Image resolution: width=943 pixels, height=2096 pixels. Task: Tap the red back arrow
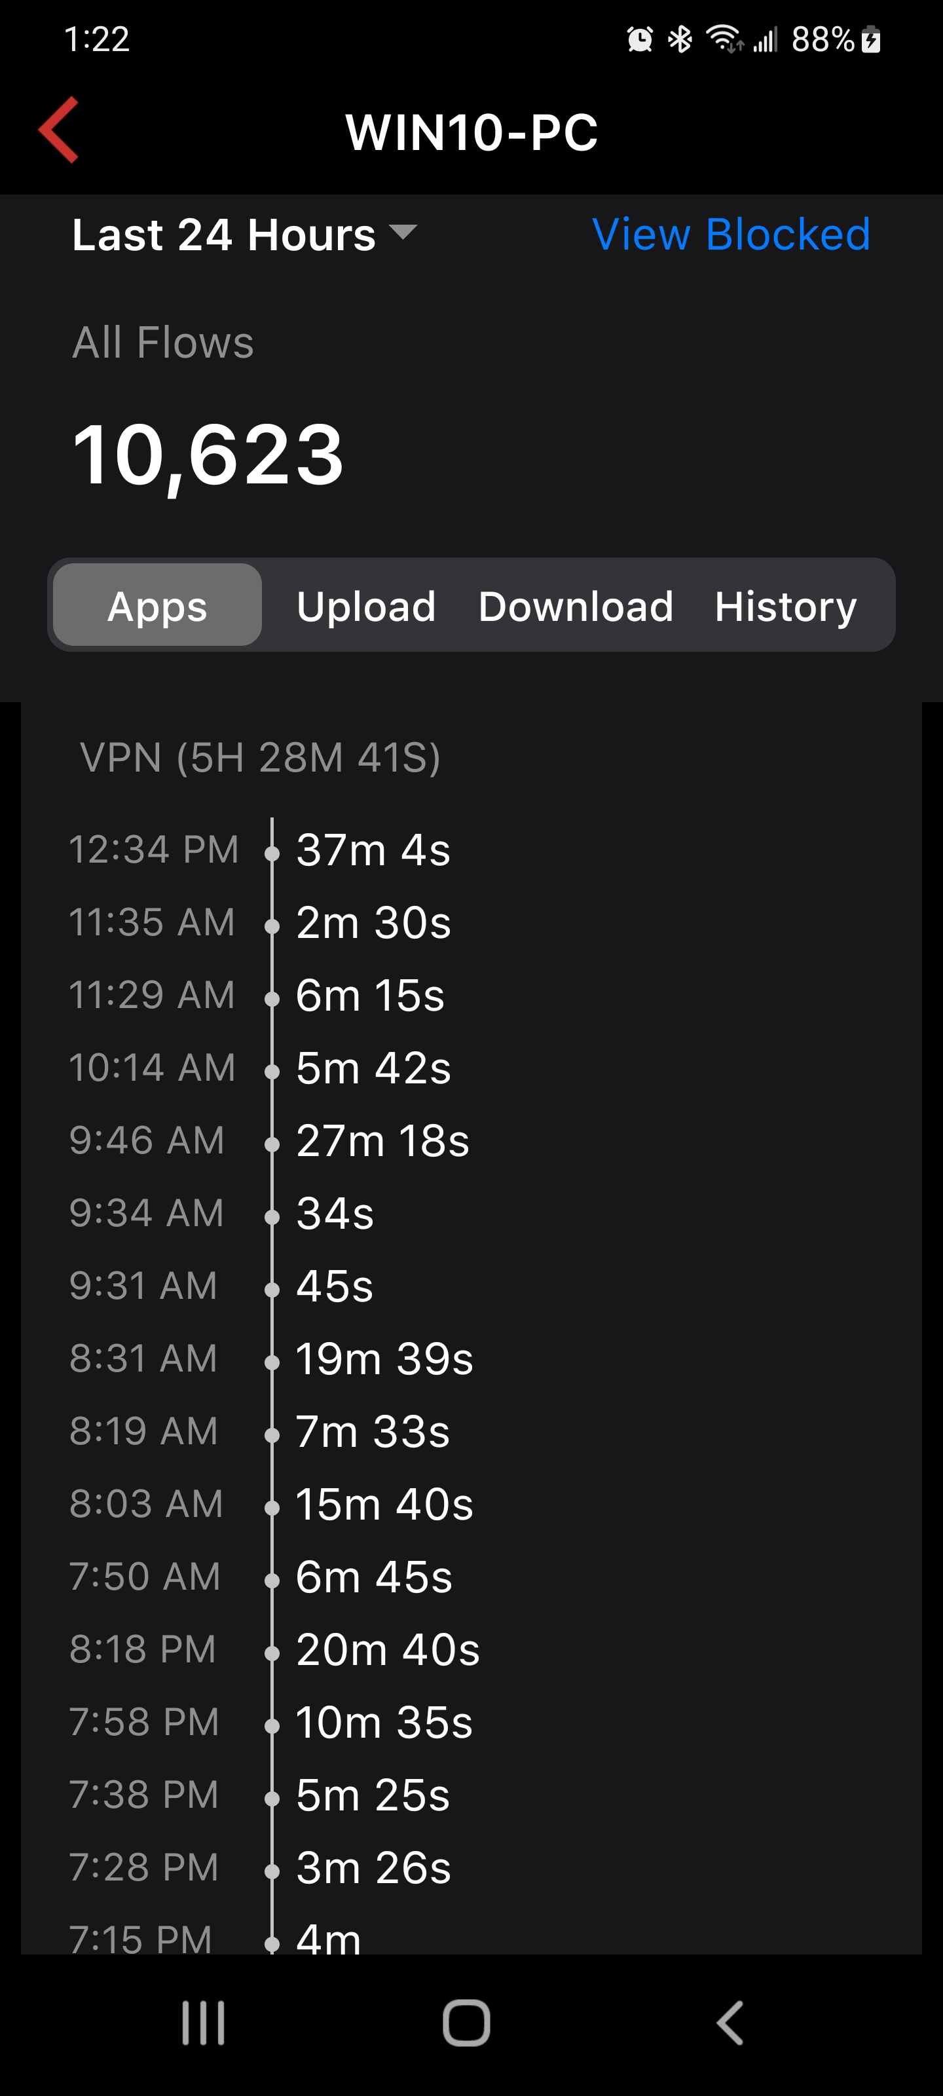60,130
